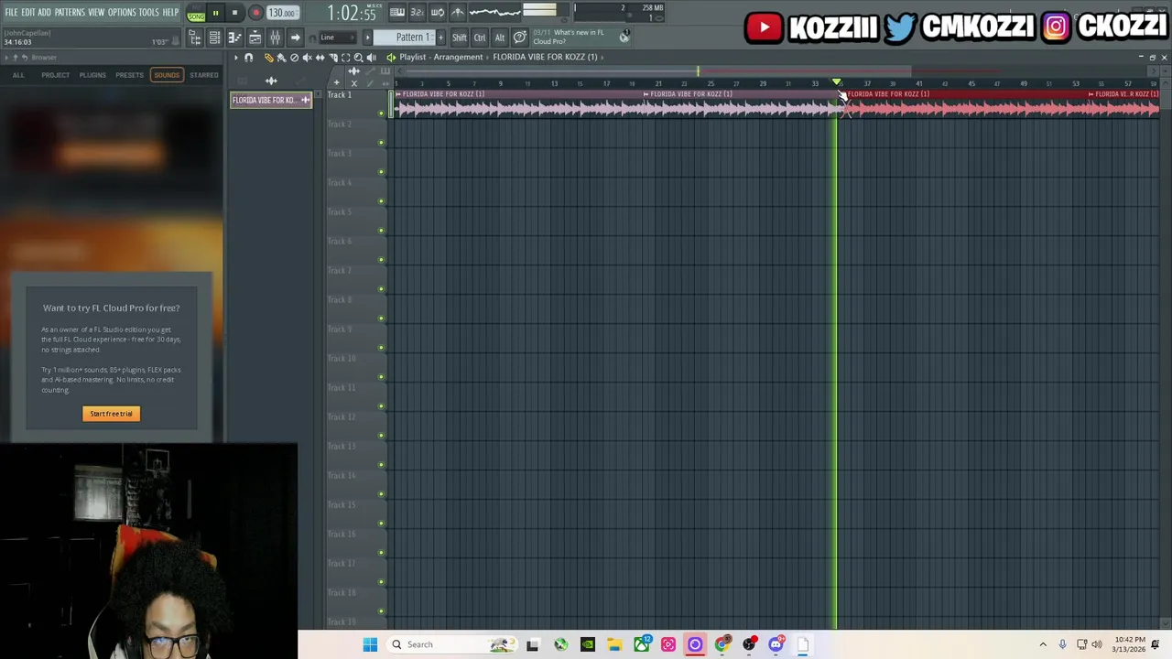The image size is (1172, 659).
Task: Open the Channel rack toolbar icon
Action: point(214,38)
